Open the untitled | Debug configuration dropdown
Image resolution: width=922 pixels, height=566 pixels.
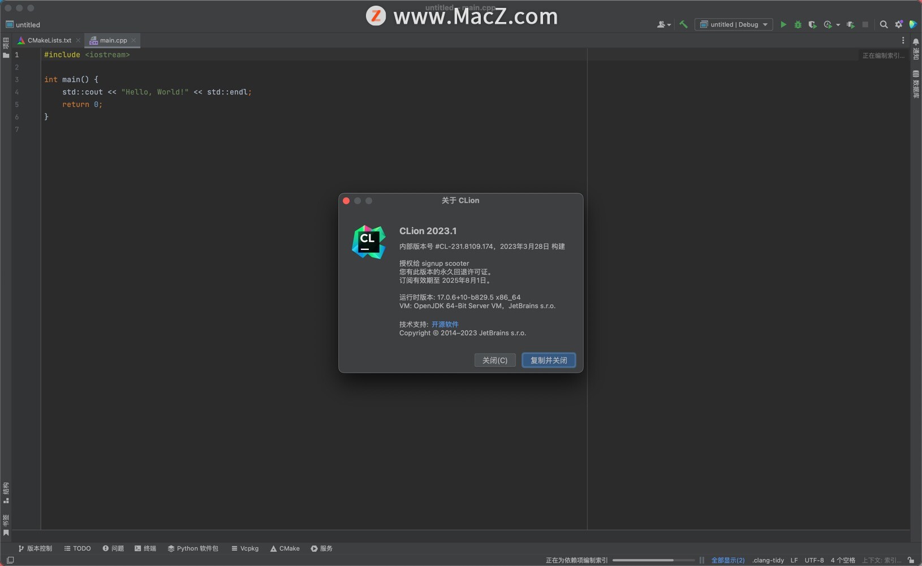[x=734, y=24]
